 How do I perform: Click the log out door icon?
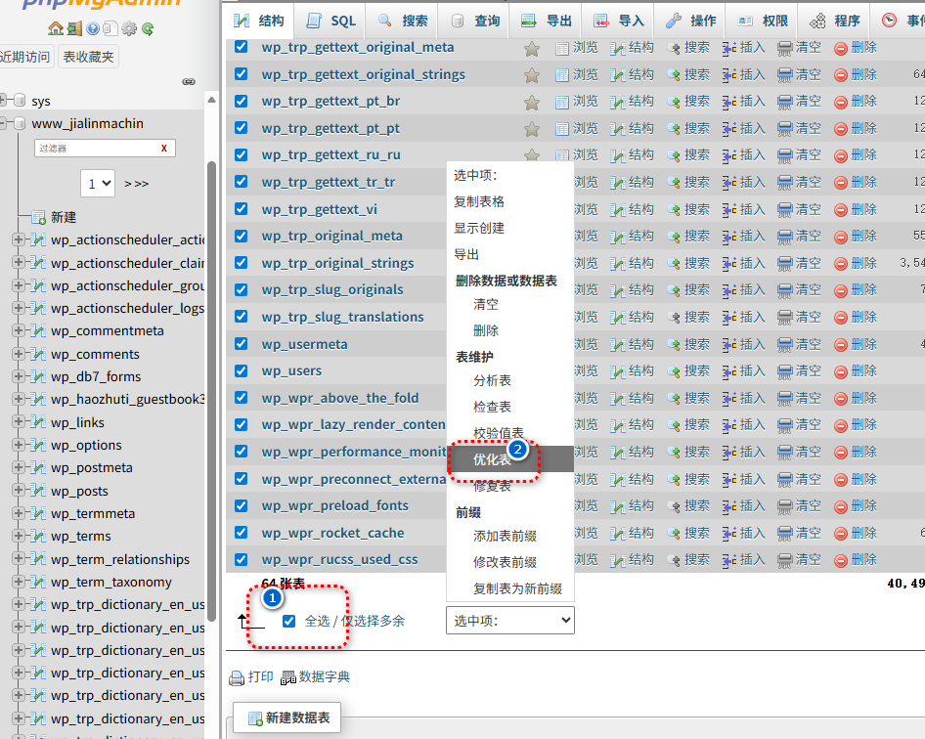[74, 29]
